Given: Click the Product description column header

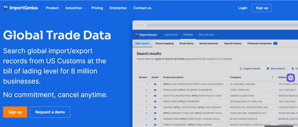Looking at the screenshot, I should point(173,77).
